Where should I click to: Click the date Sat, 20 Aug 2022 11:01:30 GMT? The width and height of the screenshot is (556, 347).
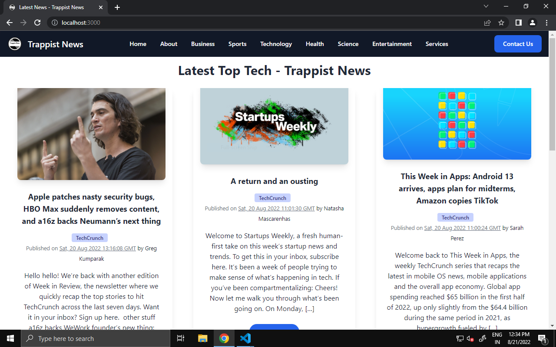(276, 209)
